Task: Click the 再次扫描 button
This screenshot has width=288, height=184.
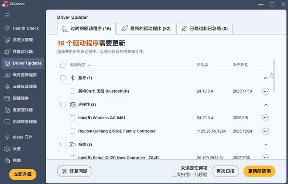Action: coord(225,171)
